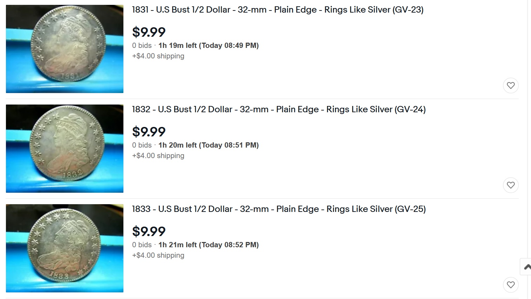Click the $9.99 price of 1831 coin

tap(149, 32)
